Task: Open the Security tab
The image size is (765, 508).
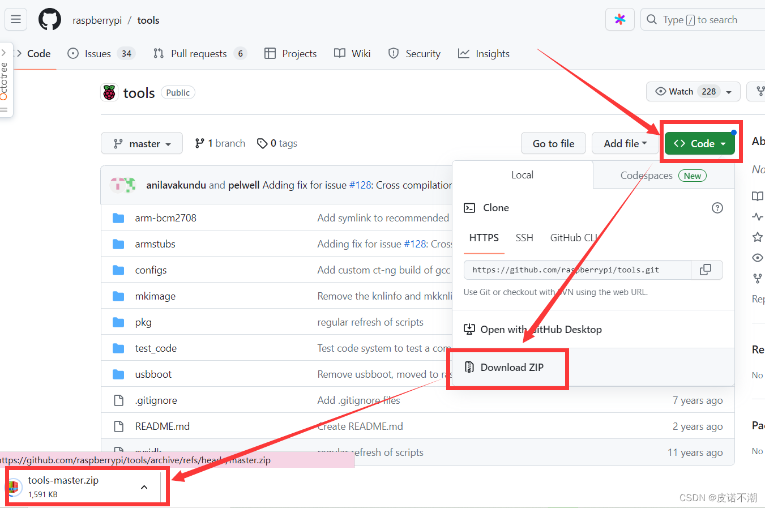Action: click(x=414, y=54)
